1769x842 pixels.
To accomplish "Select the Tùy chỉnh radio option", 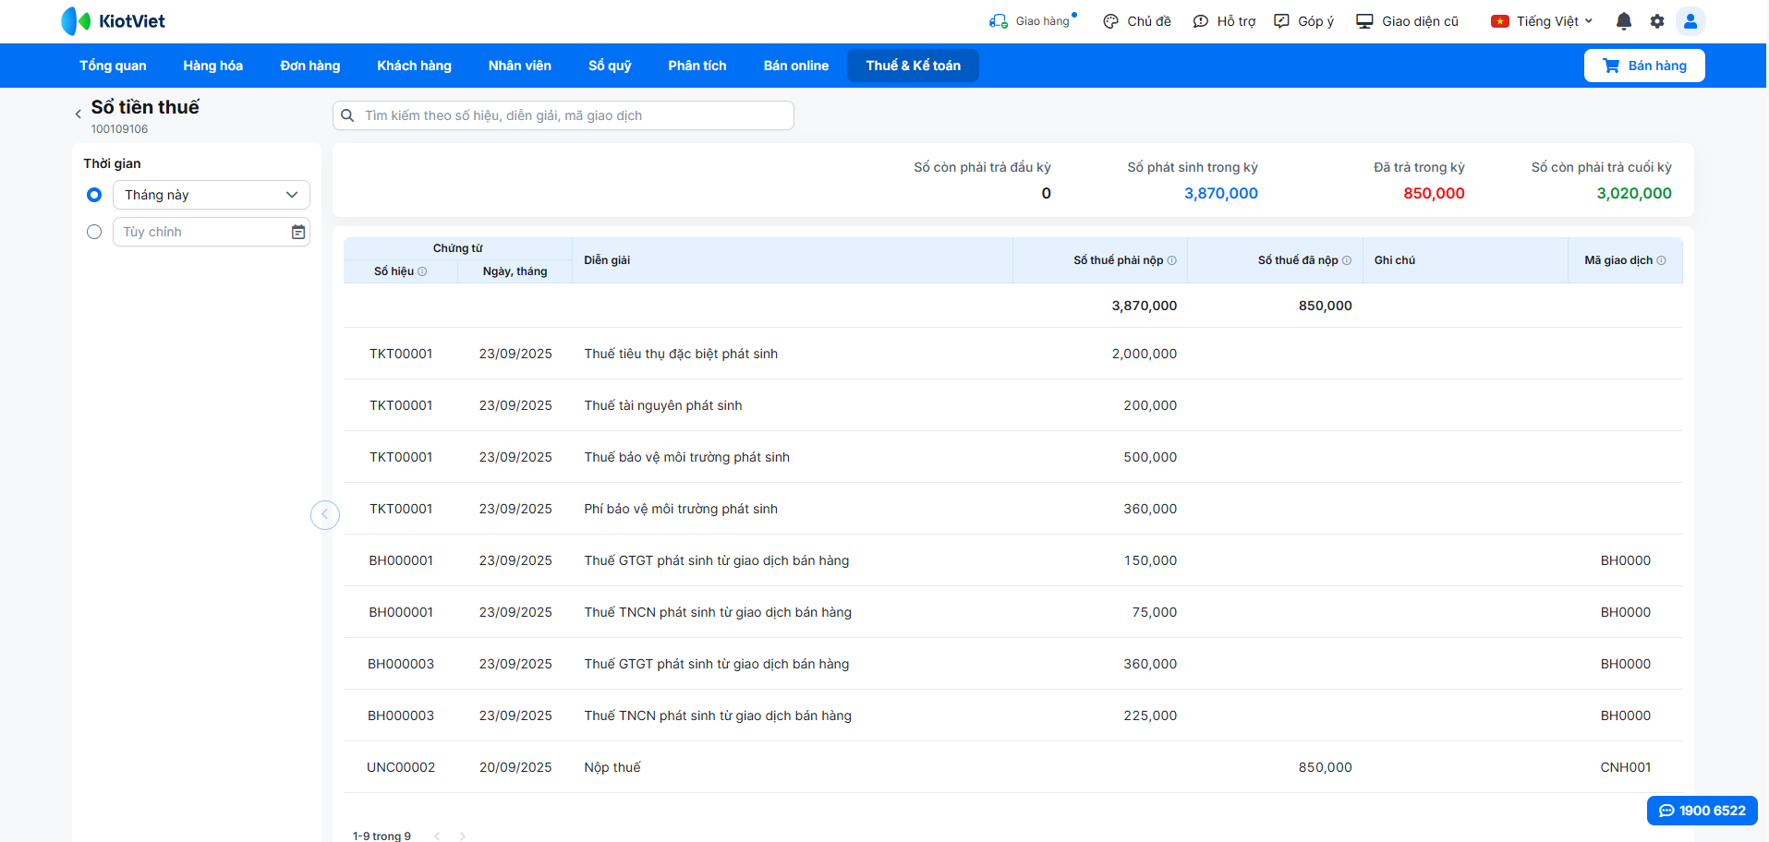I will coord(94,232).
